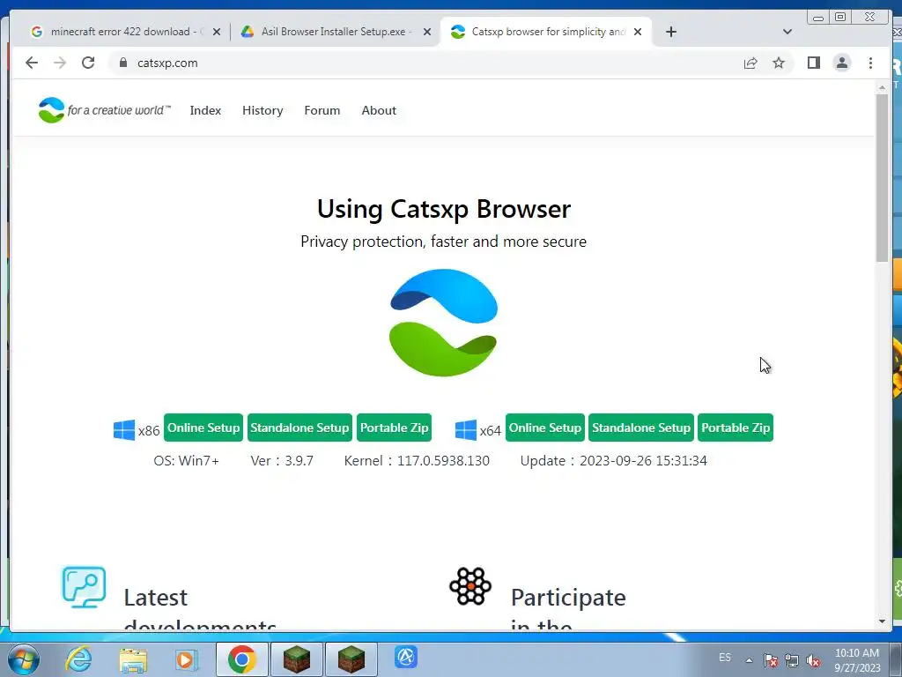Click the 'Using Catsxp Browser' heading
902x677 pixels.
click(x=444, y=208)
